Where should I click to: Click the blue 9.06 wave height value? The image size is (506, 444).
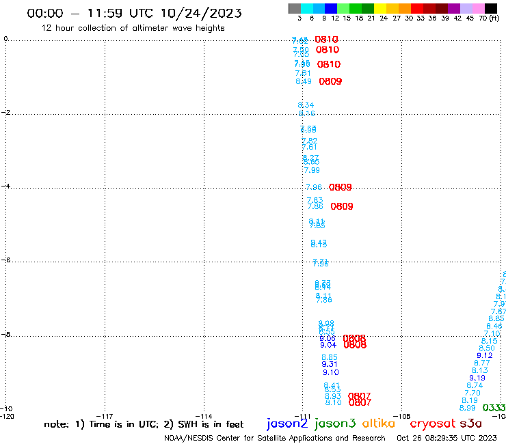pyautogui.click(x=328, y=339)
